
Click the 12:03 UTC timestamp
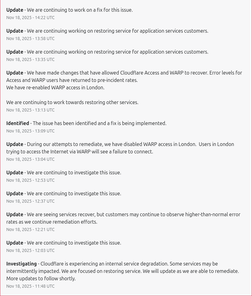pyautogui.click(x=30, y=250)
